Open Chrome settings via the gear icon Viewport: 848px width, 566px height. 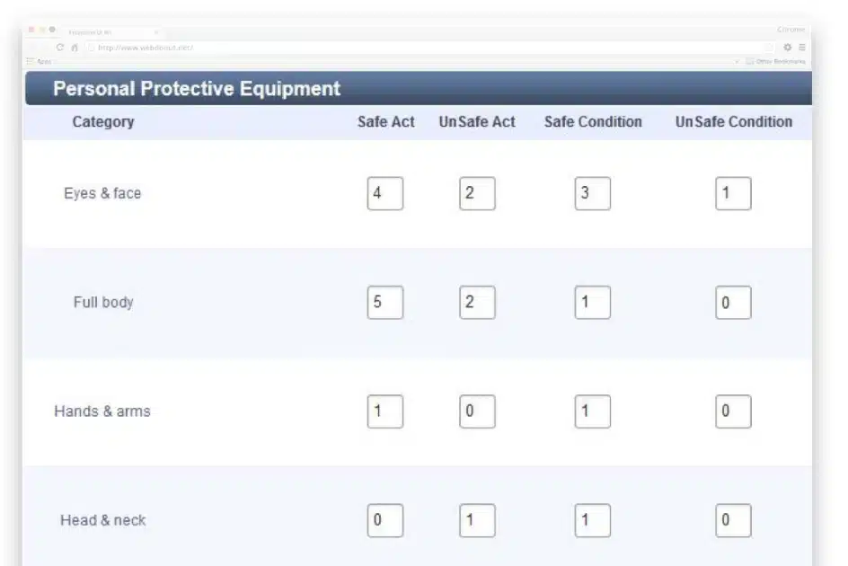point(788,47)
